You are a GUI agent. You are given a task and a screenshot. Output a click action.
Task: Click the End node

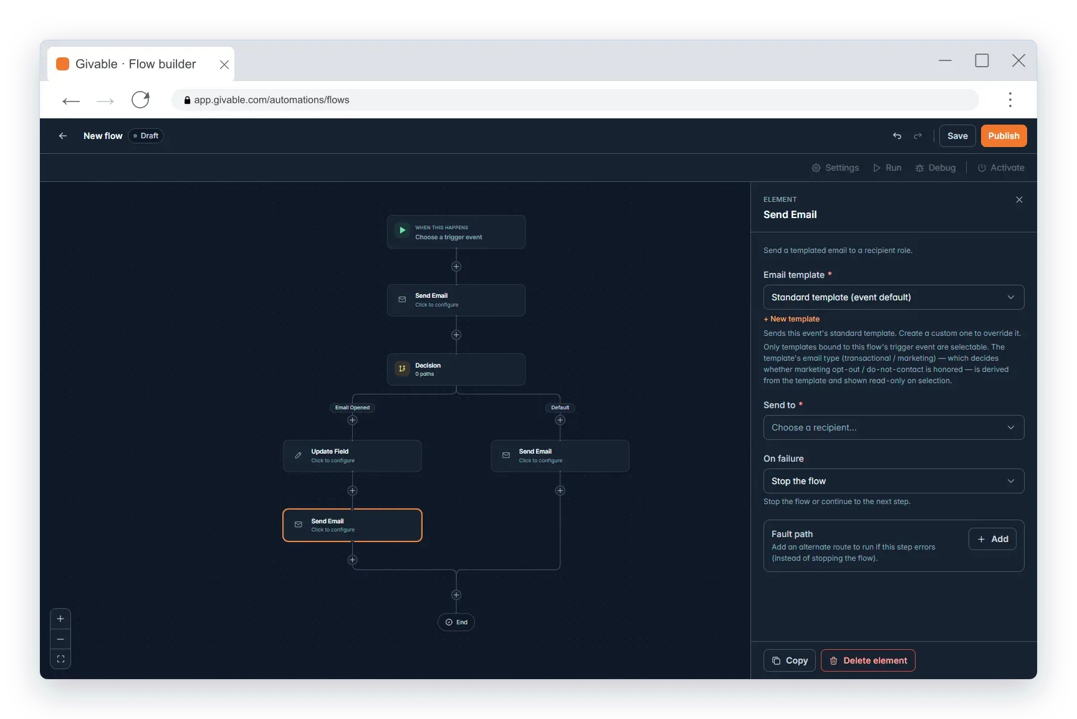(x=456, y=622)
